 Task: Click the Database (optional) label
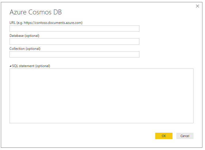point(24,36)
